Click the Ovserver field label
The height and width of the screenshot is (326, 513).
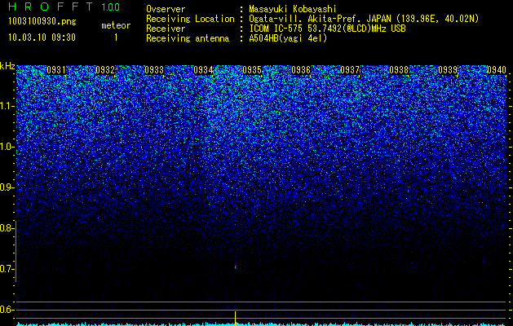tap(166, 9)
